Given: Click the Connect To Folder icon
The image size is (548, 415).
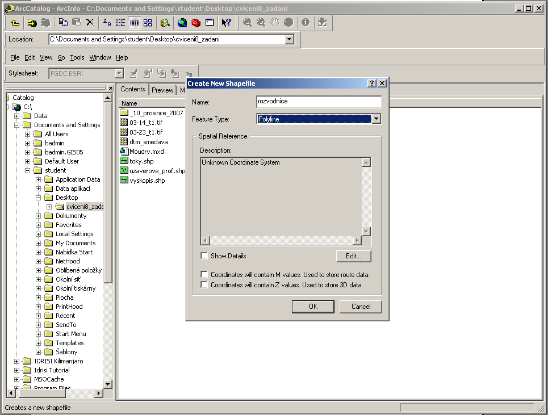Looking at the screenshot, I should (x=32, y=23).
